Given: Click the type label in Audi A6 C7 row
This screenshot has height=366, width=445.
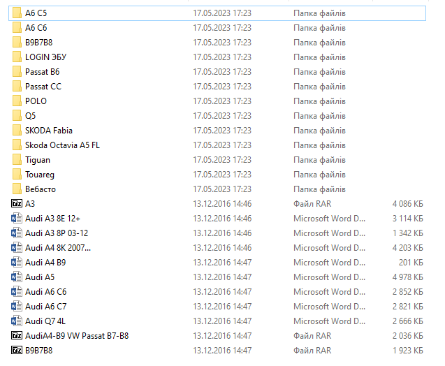Looking at the screenshot, I should (x=330, y=307).
